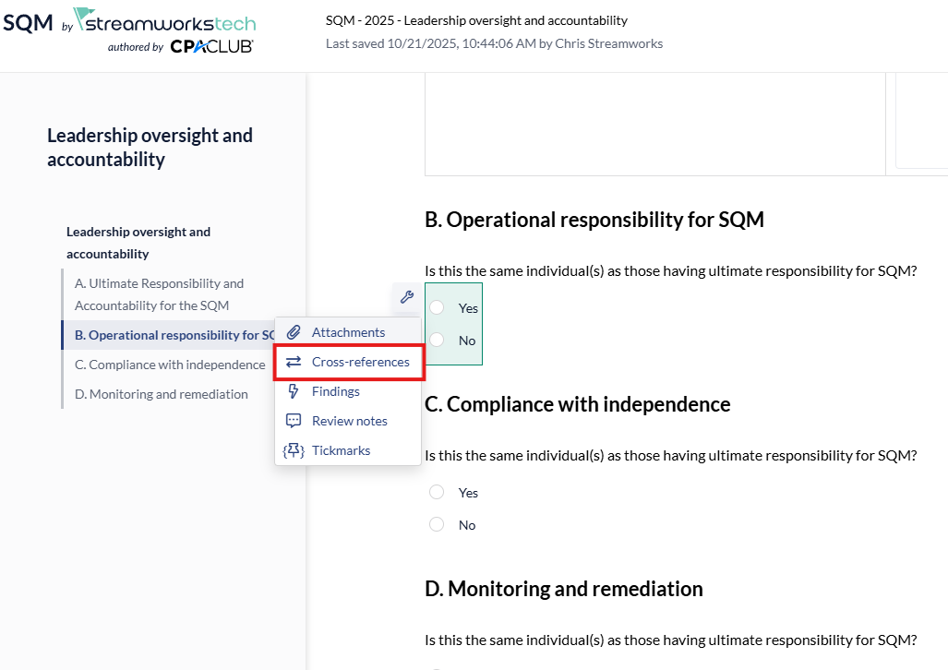948x670 pixels.
Task: Jump to D. Monitoring and remediation
Action: point(161,394)
